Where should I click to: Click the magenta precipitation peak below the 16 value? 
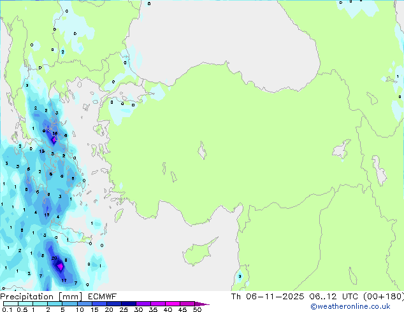(54, 140)
